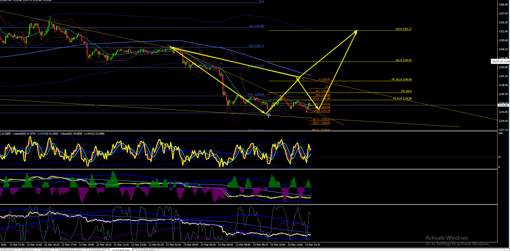Click the FE 100.0 expansion label
The width and height of the screenshot is (510, 251).
pos(406,91)
